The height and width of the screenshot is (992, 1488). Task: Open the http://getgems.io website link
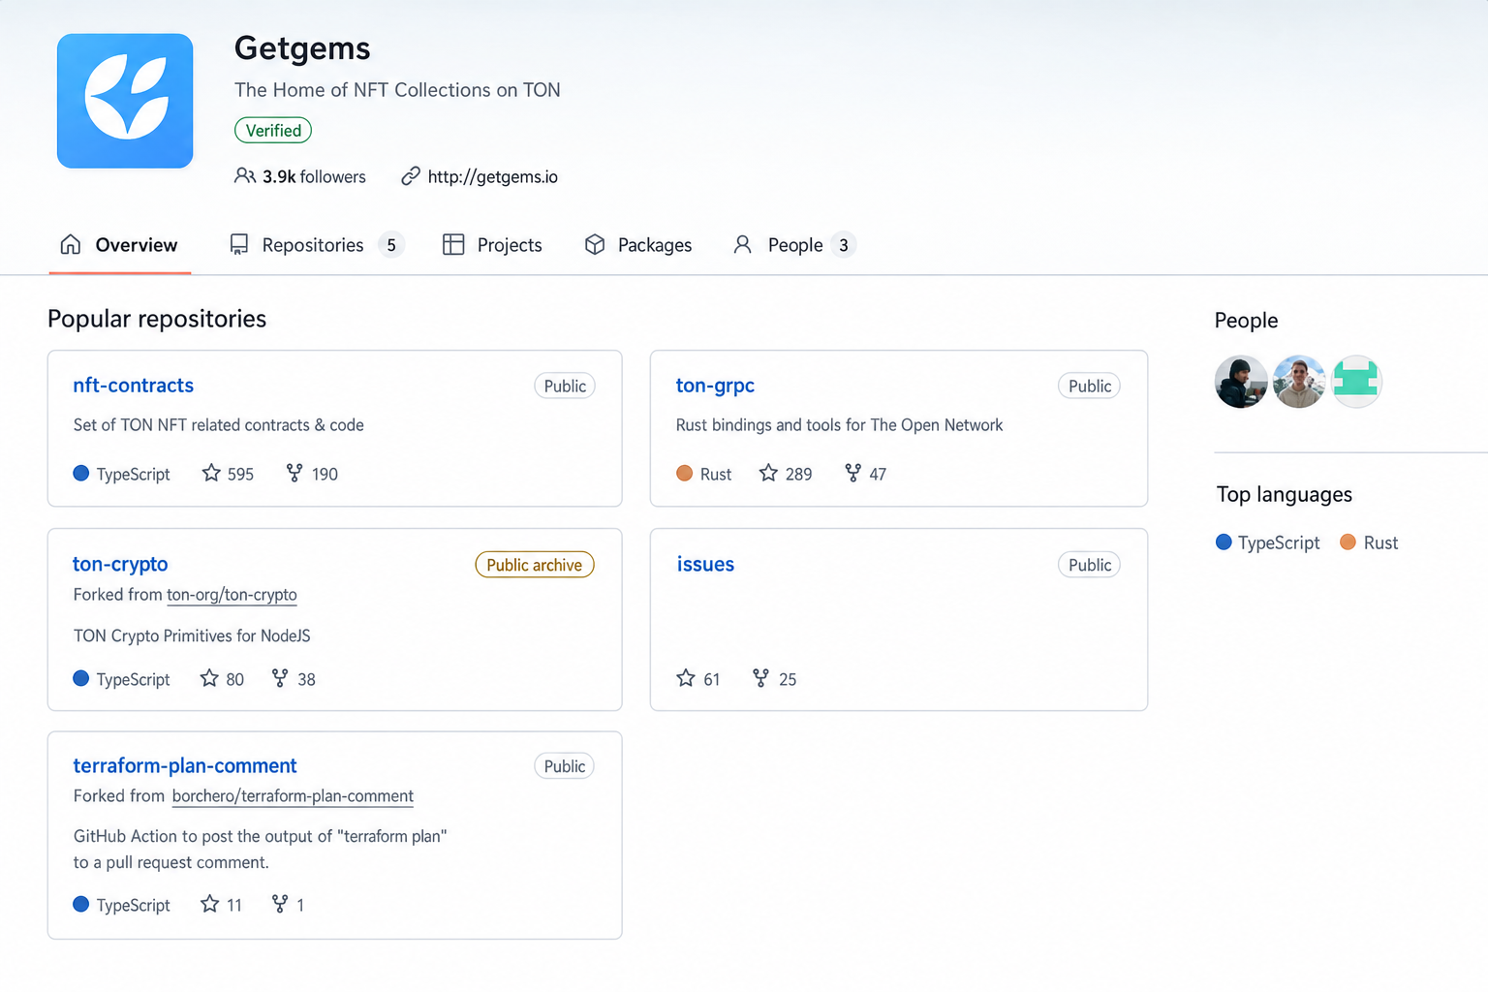click(x=492, y=176)
